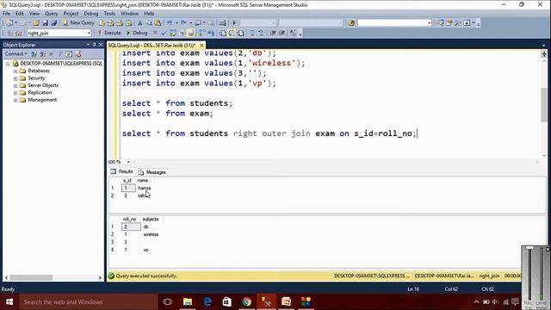
Task: Expand the Management folder node
Action: pyautogui.click(x=15, y=100)
